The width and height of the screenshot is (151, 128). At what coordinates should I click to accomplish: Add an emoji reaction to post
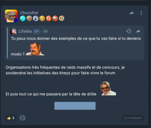22,118
